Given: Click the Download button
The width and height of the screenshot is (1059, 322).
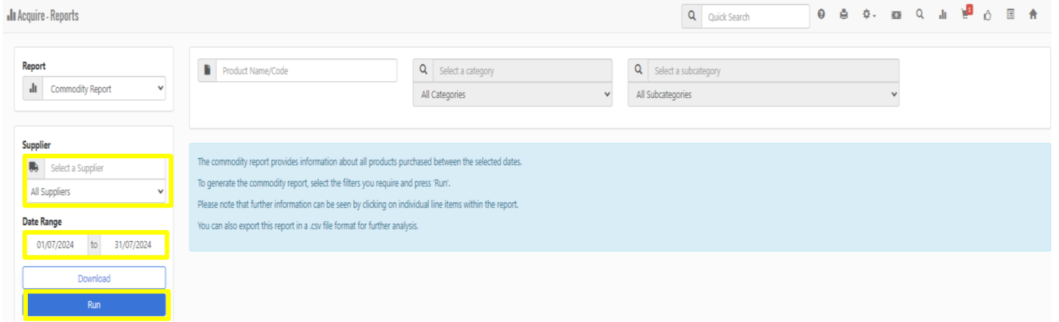Looking at the screenshot, I should click(94, 278).
